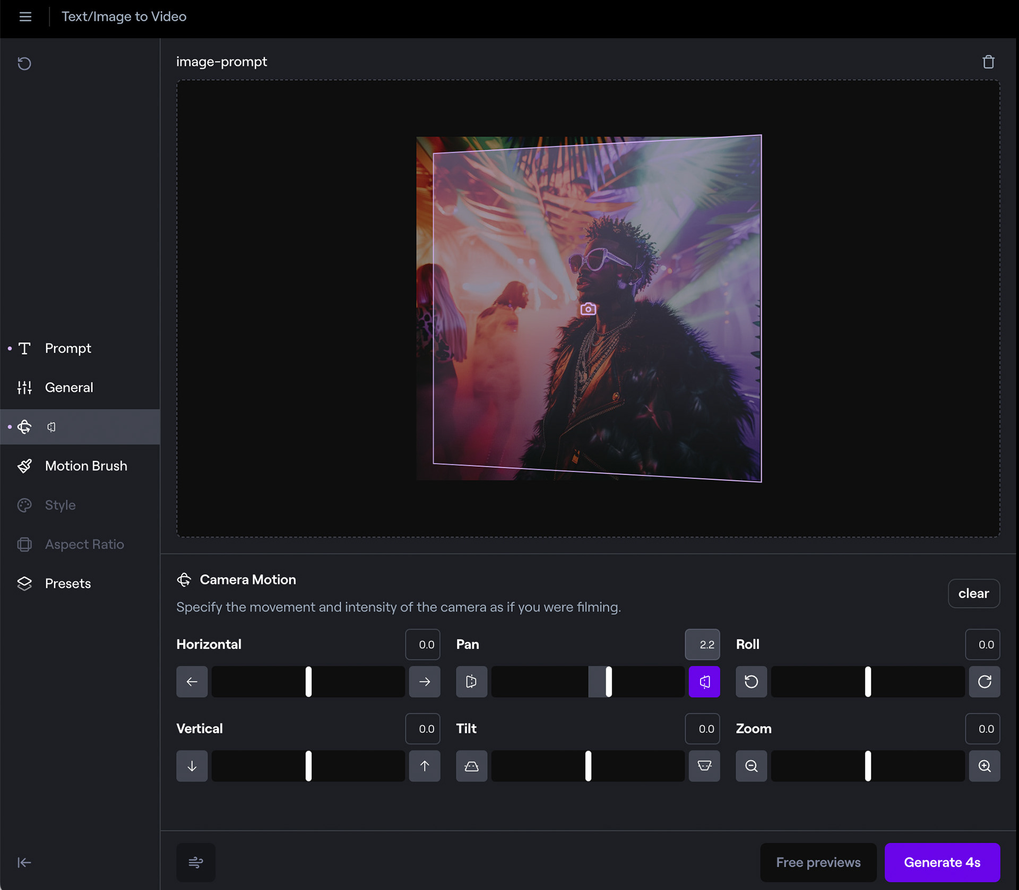This screenshot has width=1019, height=890.
Task: Open the Style section
Action: 80,505
